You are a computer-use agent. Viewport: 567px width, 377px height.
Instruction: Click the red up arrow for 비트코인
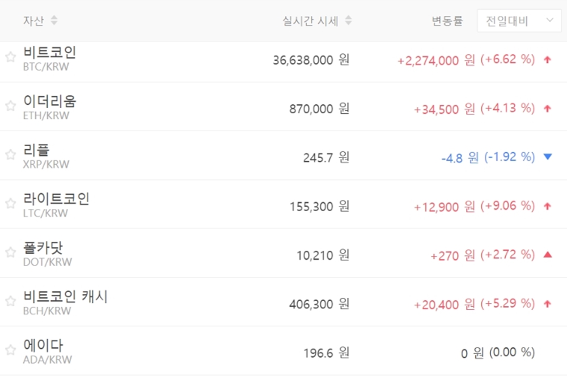coord(547,59)
